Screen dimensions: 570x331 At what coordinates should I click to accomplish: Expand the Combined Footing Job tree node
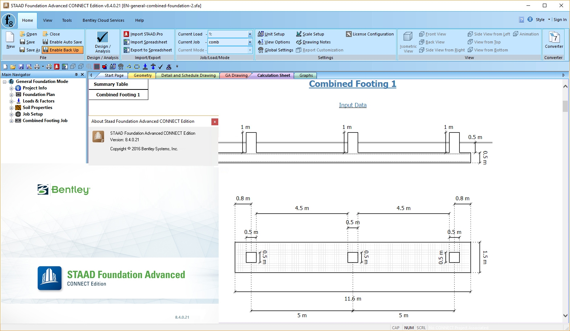click(x=12, y=121)
